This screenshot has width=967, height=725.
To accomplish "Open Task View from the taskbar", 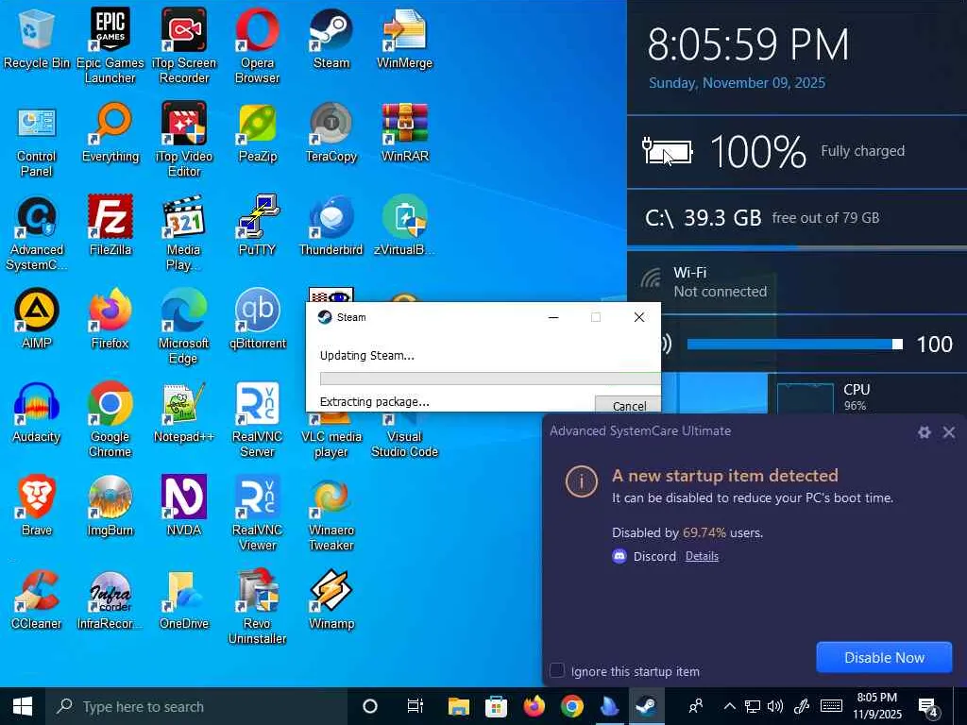I will [415, 706].
